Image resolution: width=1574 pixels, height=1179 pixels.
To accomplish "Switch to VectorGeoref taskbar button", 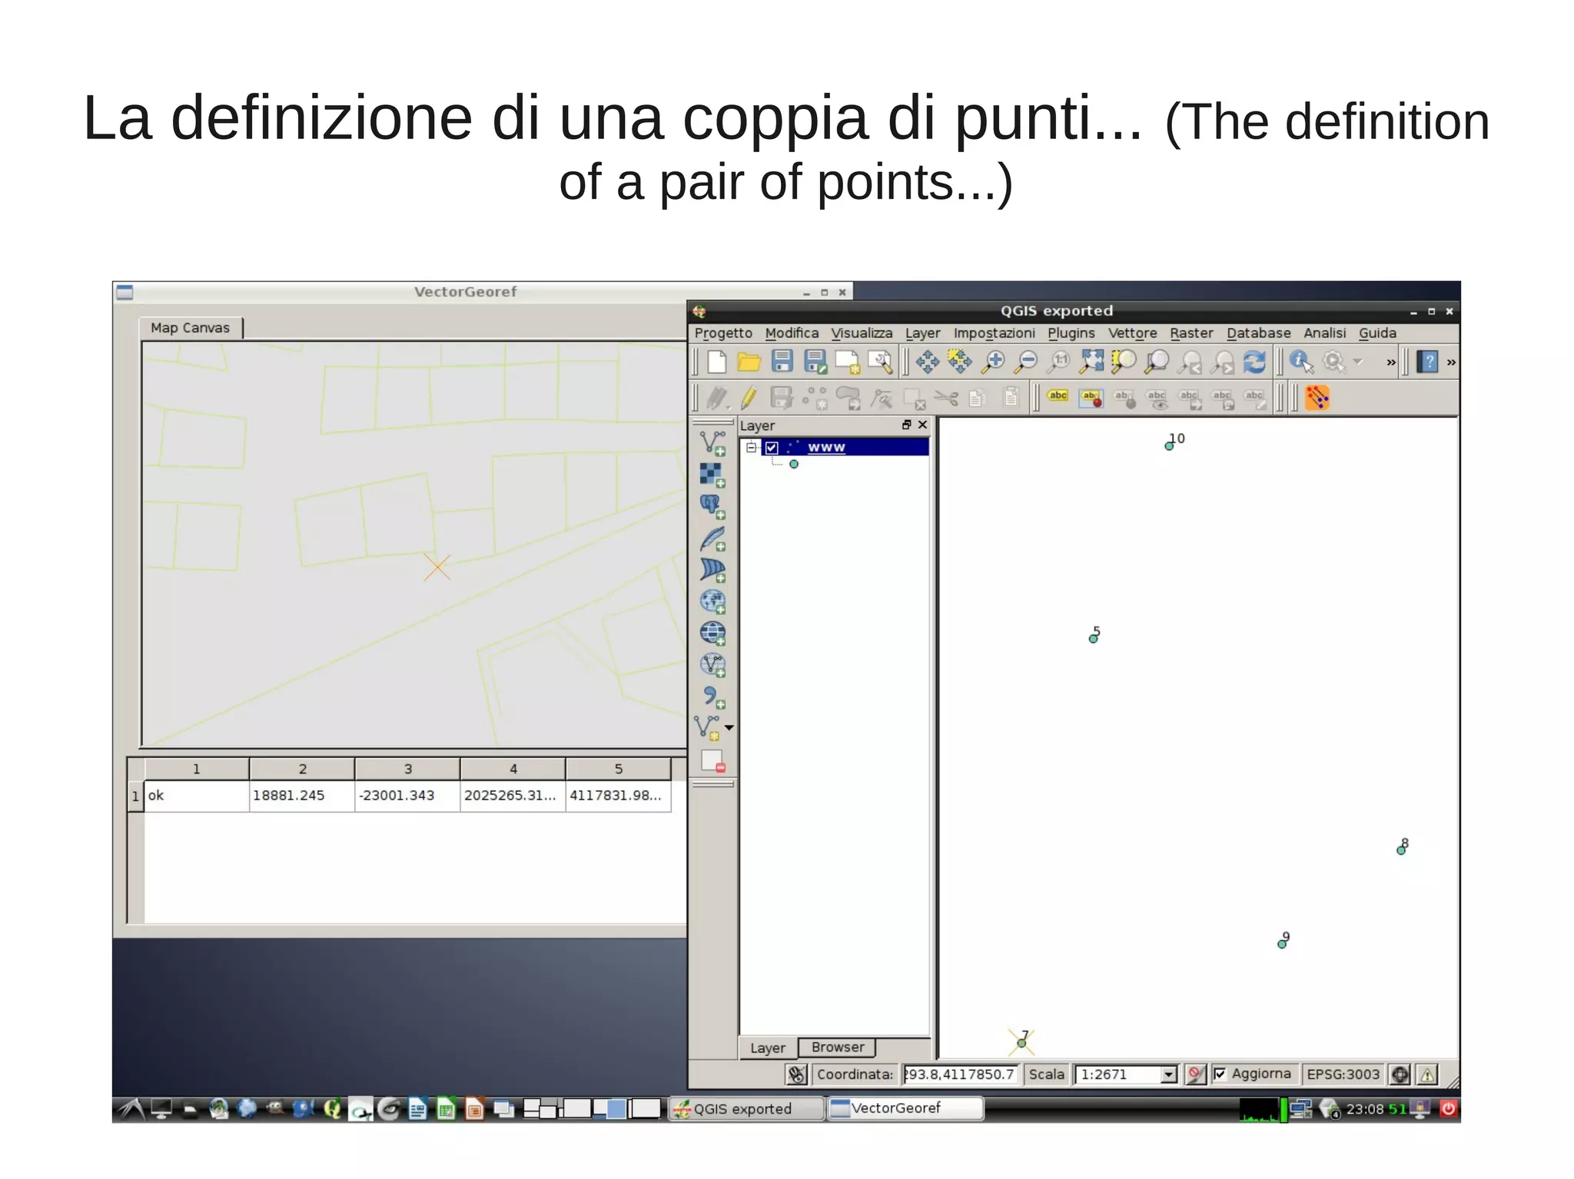I will click(x=905, y=1108).
